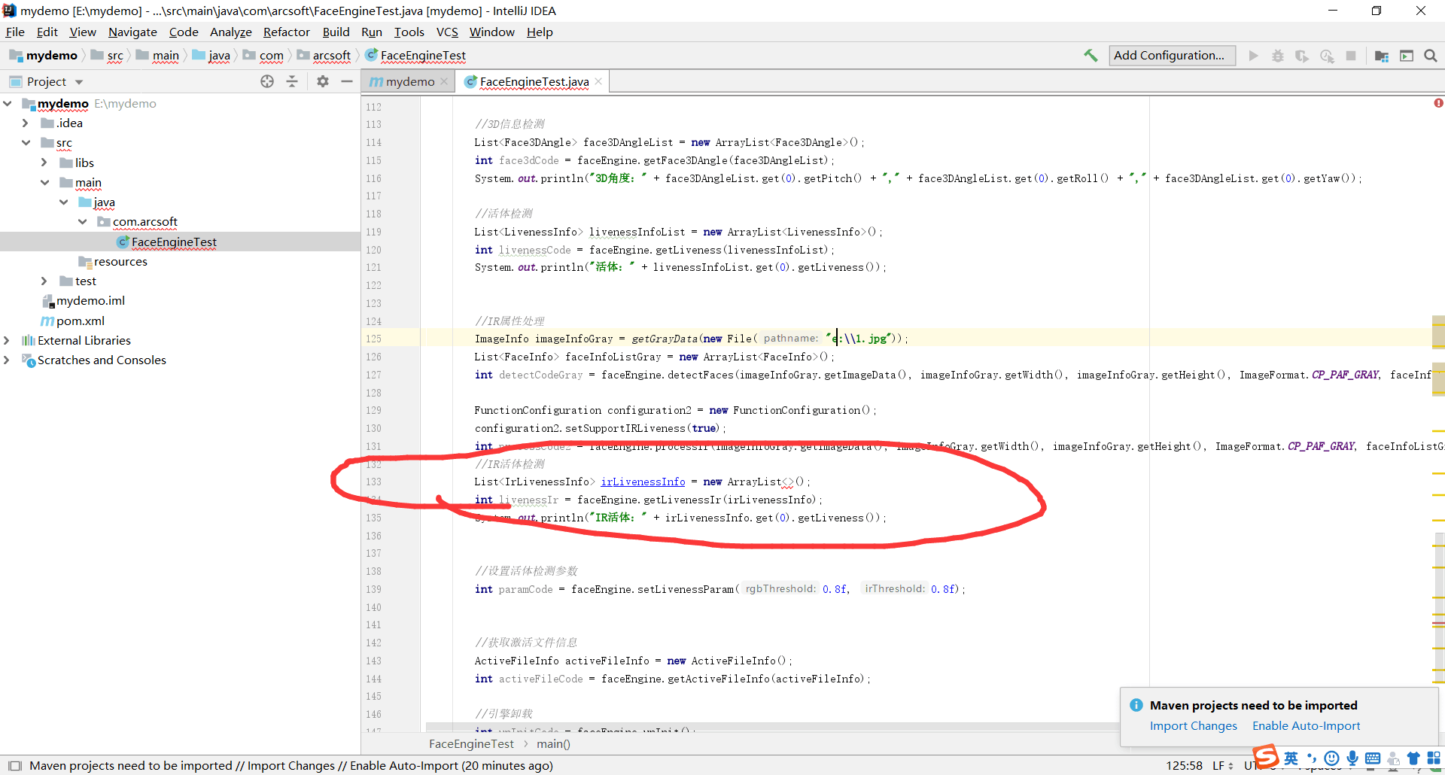Open the Project view mode dropdown
Viewport: 1445px width, 775px height.
pos(80,81)
